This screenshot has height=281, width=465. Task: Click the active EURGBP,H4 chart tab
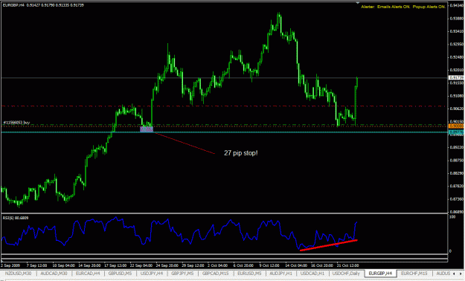(x=380, y=274)
